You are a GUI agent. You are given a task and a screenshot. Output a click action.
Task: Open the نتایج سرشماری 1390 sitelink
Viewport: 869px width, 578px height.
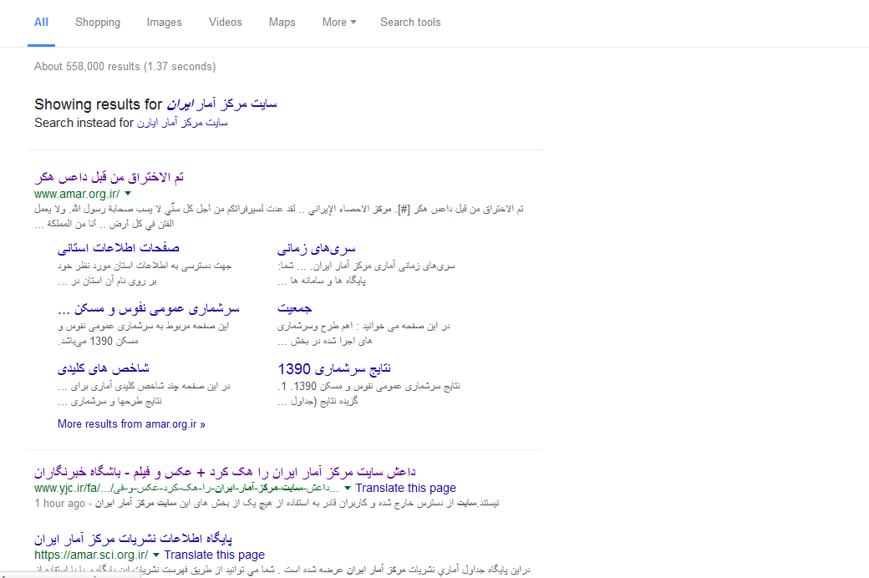click(x=333, y=368)
